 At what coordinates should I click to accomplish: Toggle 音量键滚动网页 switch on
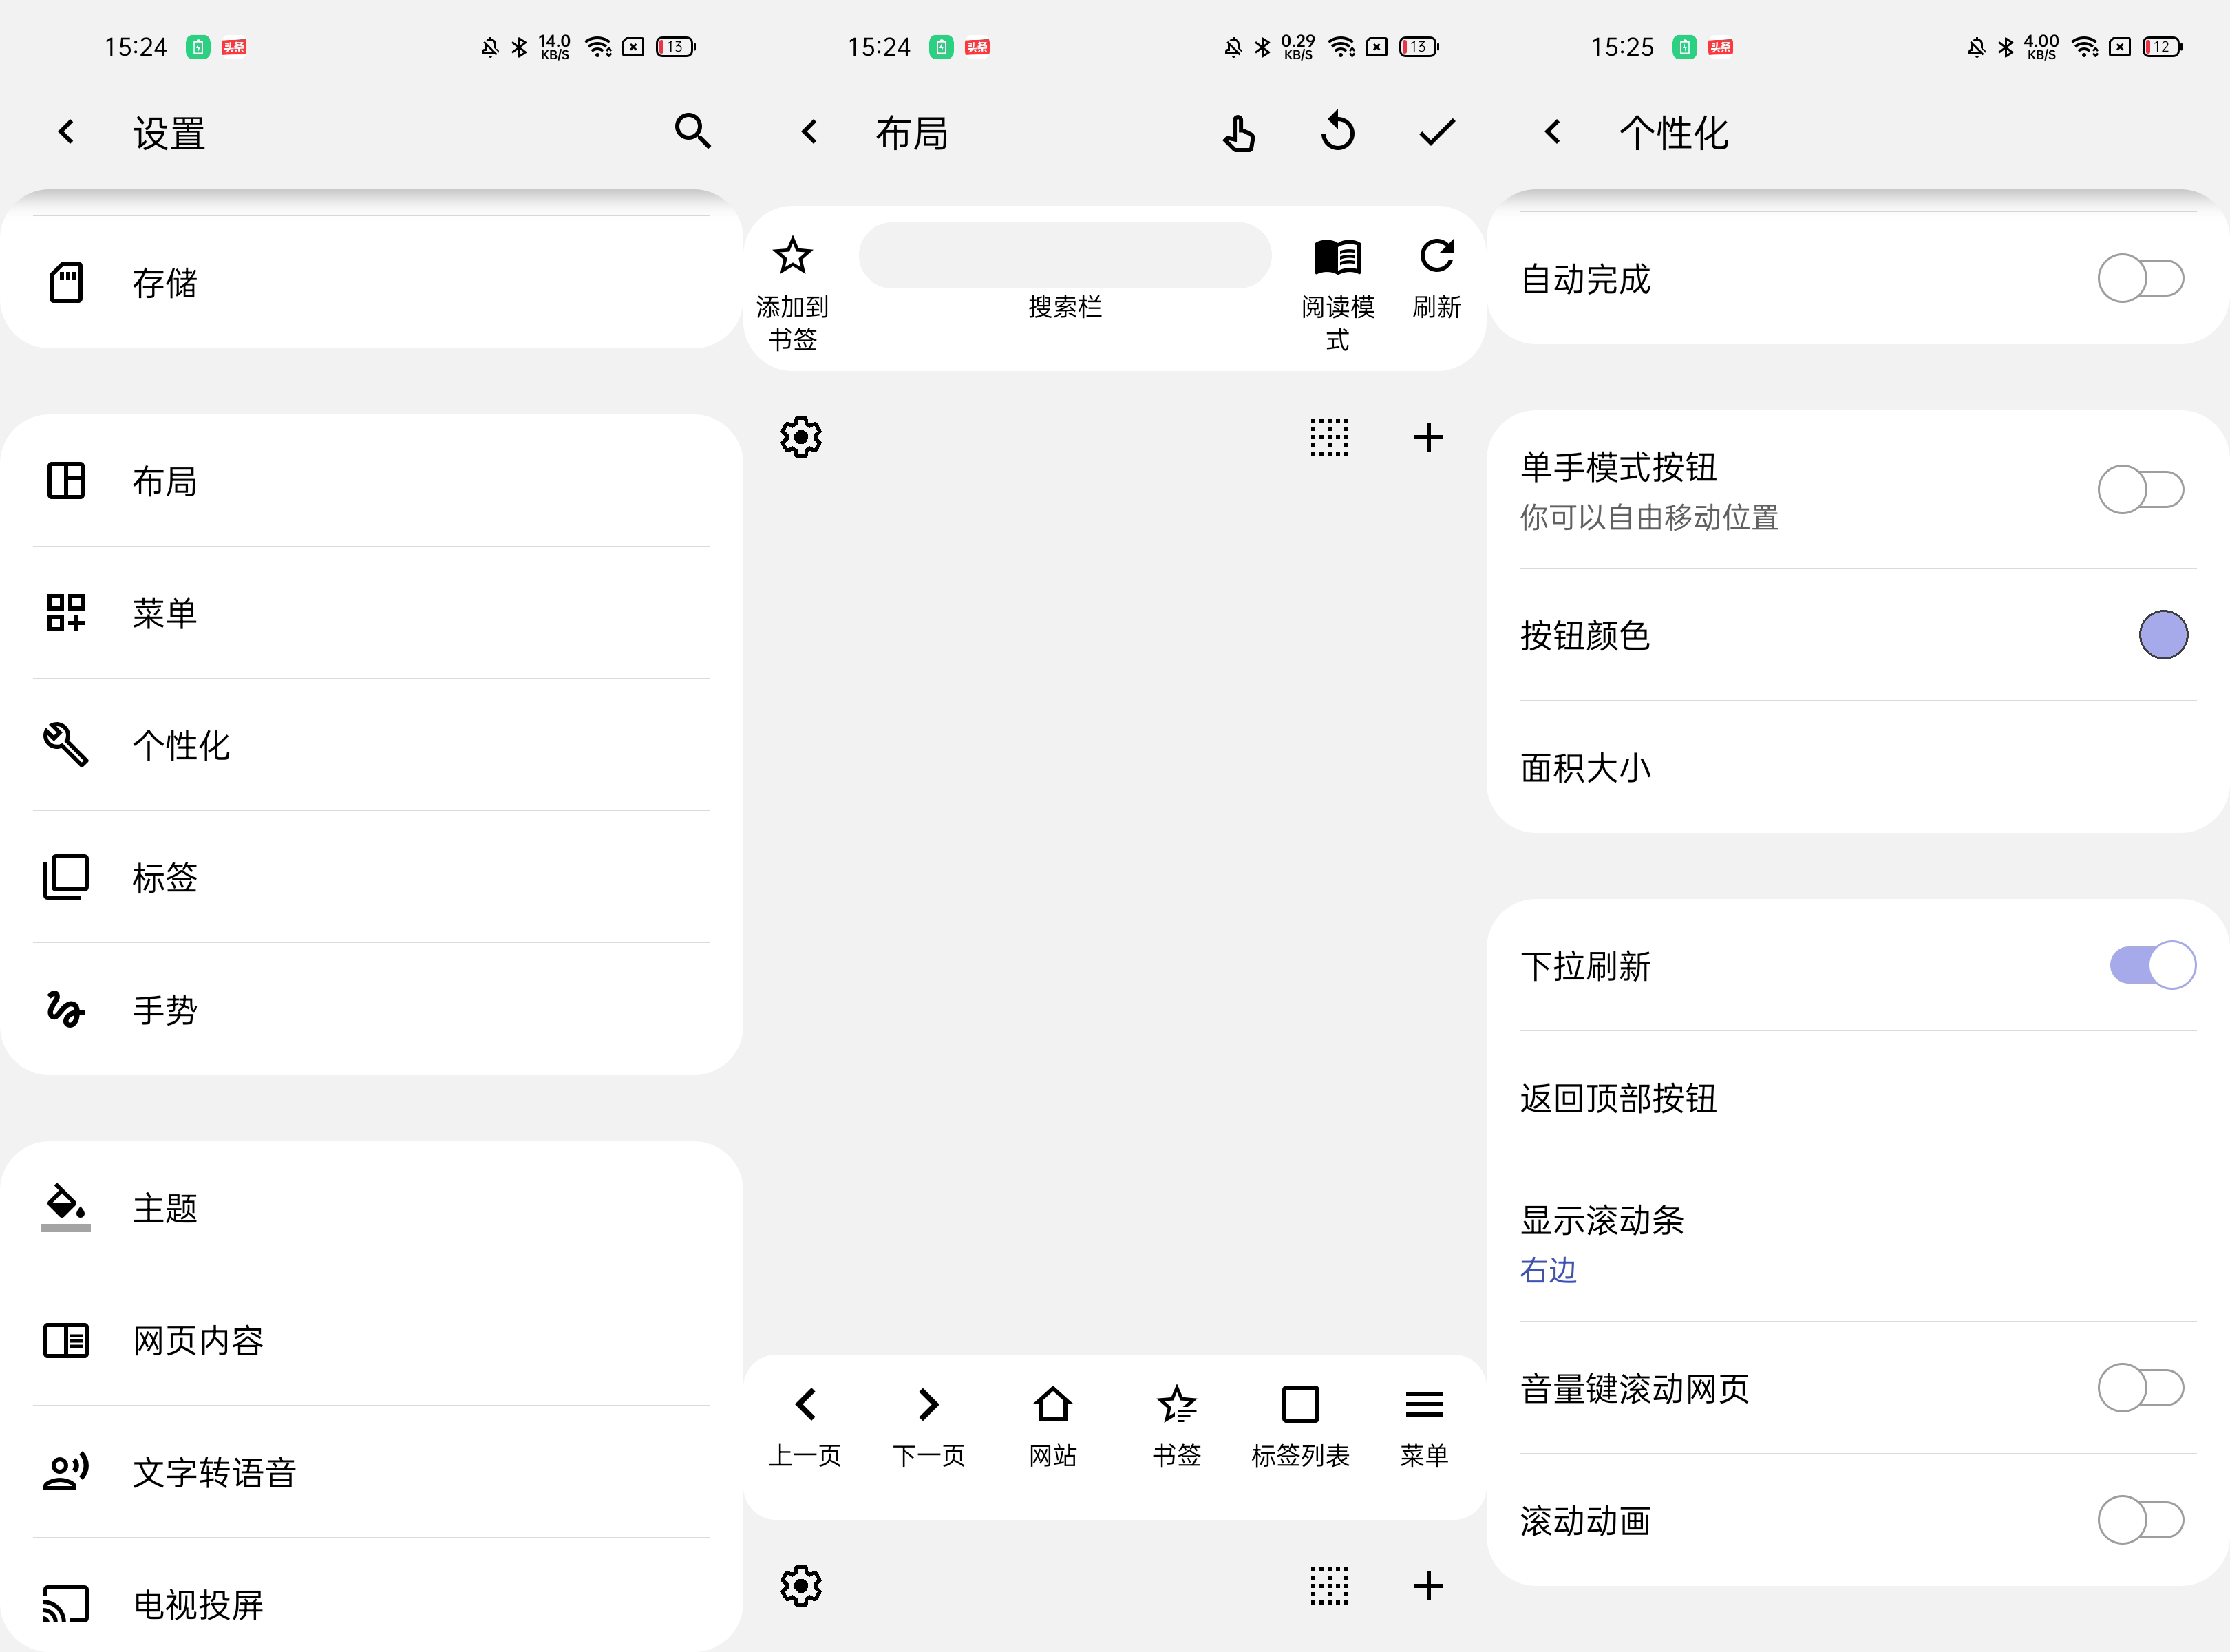click(x=2140, y=1388)
